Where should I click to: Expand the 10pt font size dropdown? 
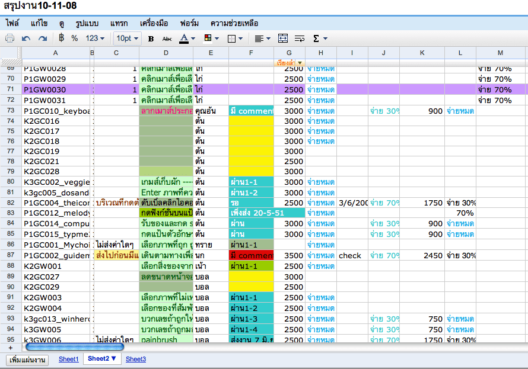pos(128,38)
